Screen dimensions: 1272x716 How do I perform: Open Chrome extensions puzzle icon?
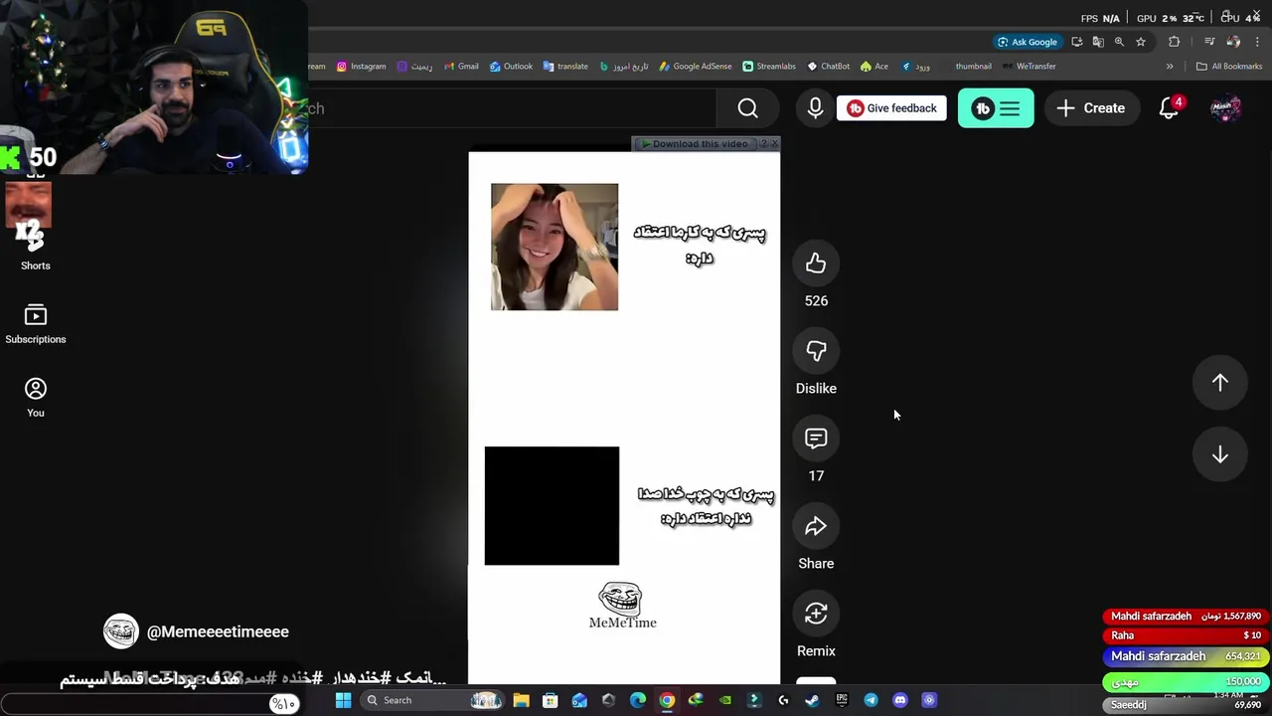tap(1175, 42)
